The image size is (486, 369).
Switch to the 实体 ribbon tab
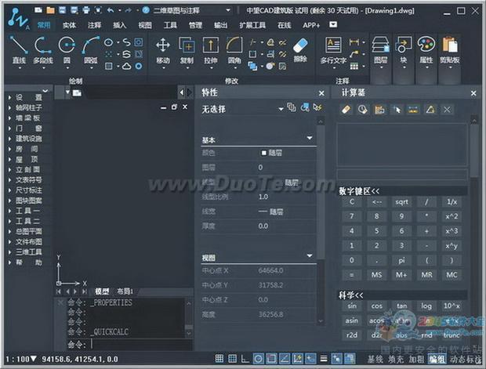[69, 25]
